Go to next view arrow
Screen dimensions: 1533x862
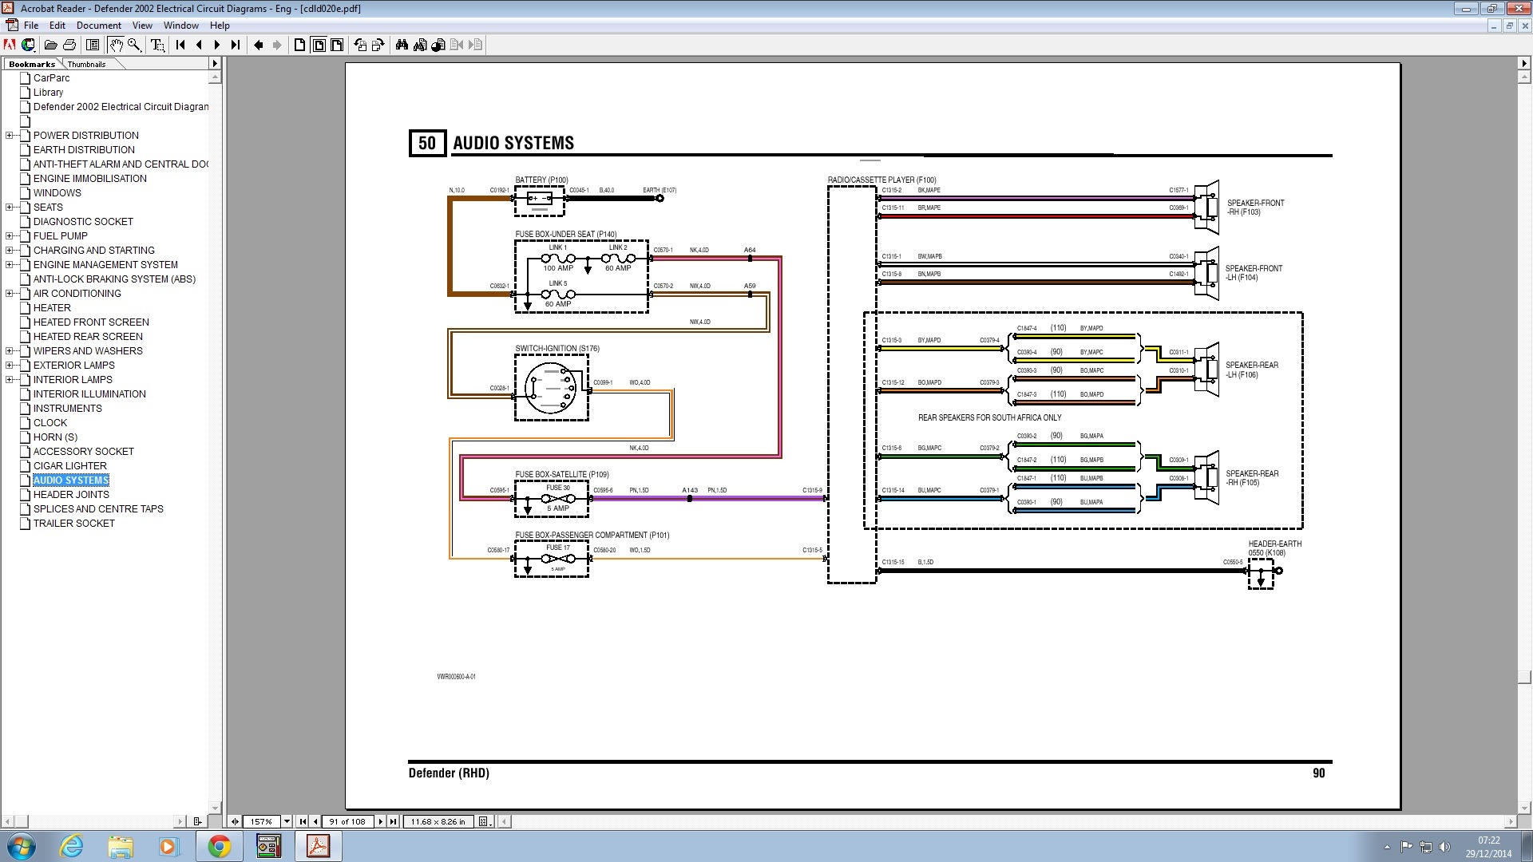point(277,45)
